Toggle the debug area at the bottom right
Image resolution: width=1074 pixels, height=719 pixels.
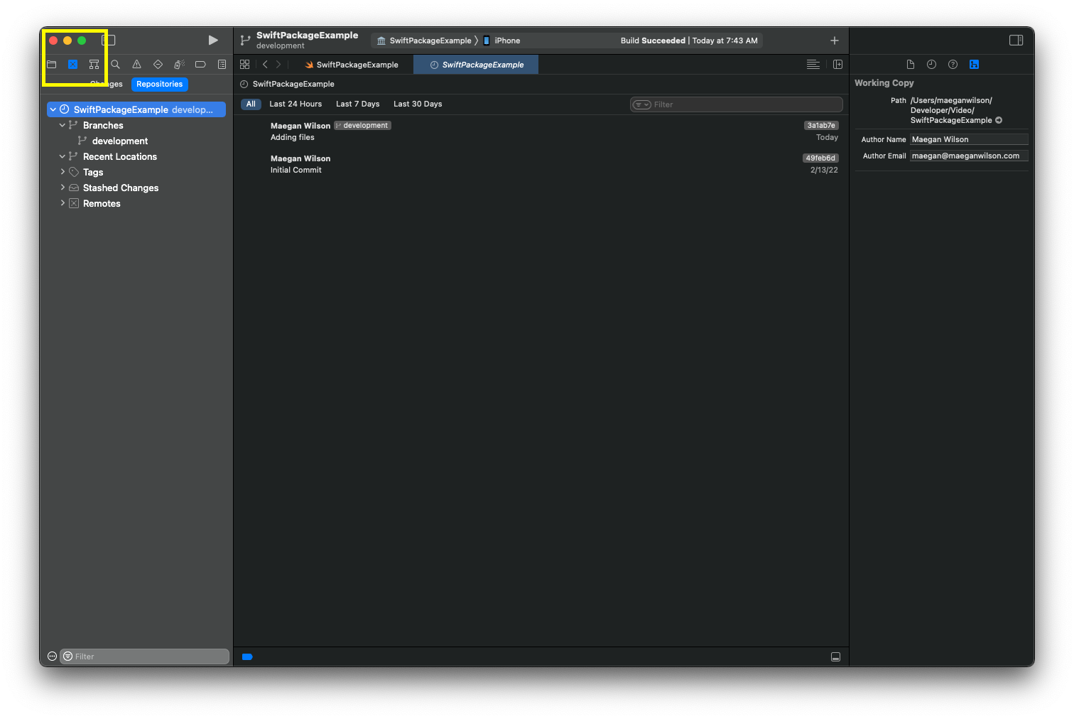(835, 657)
